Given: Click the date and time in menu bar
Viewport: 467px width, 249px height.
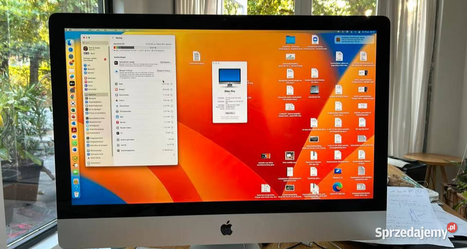Looking at the screenshot, I should [x=369, y=32].
